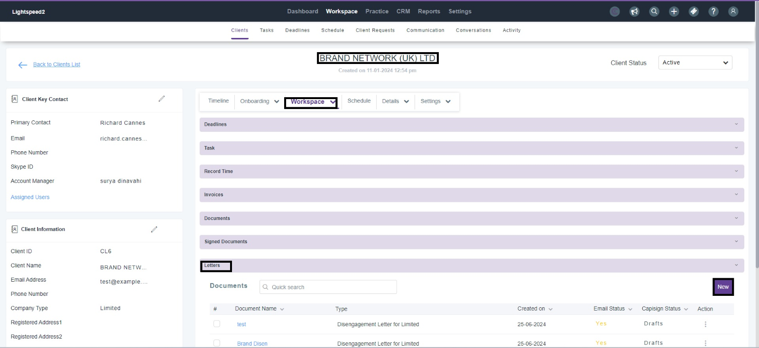This screenshot has height=348, width=759.
Task: Click the plus quick-add icon
Action: 674,11
